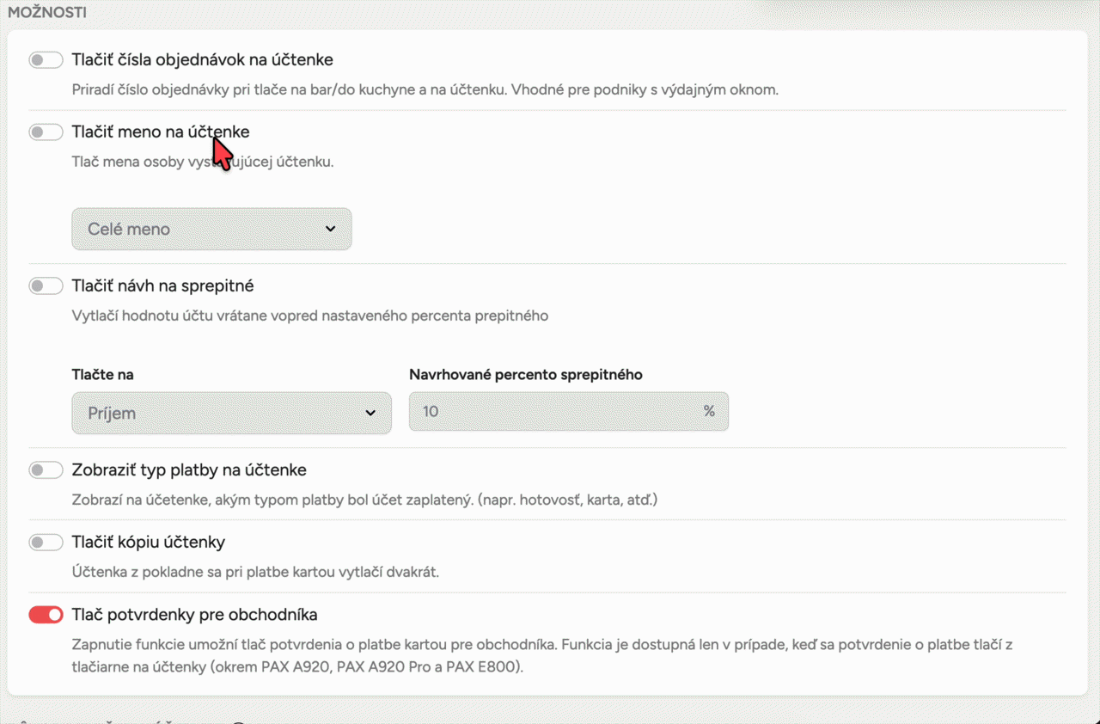Click the "Tlačiť čísla objednávok na účtenke" label
The width and height of the screenshot is (1100, 724).
(x=202, y=60)
